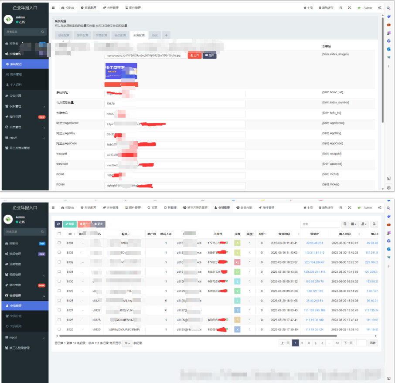Viewport: 395px width, 383px height.
Task: Select the checkbox for row ID 8125
Action: [x=59, y=329]
